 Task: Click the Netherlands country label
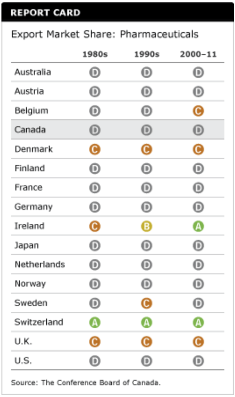(x=40, y=264)
